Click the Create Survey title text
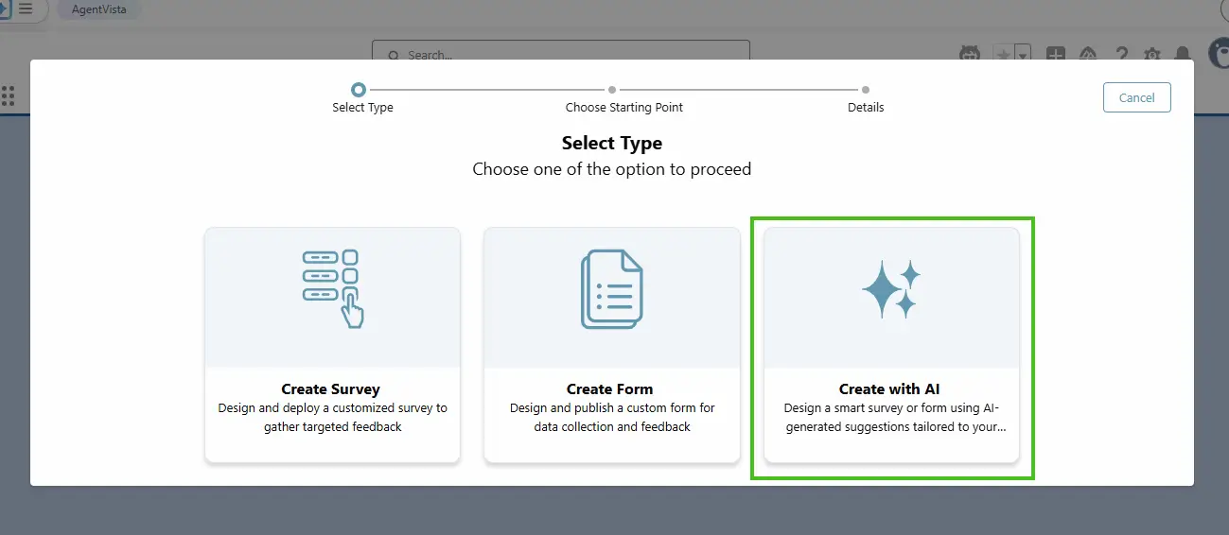1229x535 pixels. point(330,388)
